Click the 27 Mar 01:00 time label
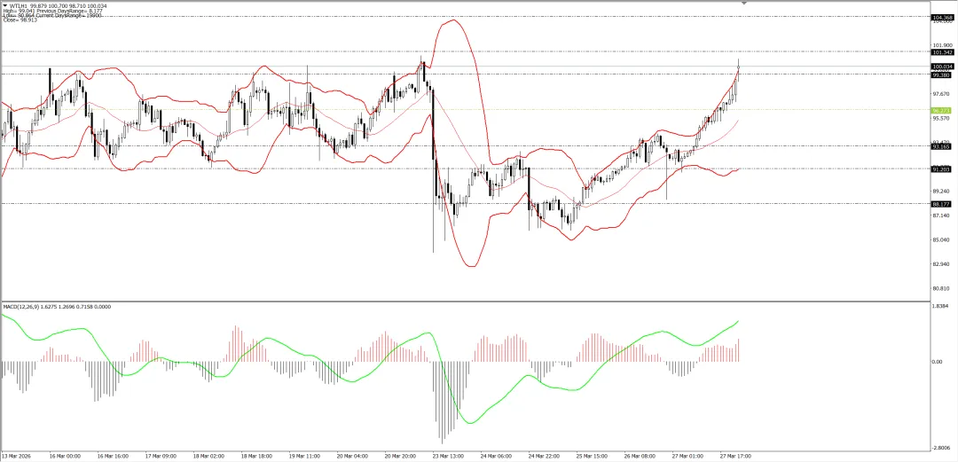 coord(688,456)
